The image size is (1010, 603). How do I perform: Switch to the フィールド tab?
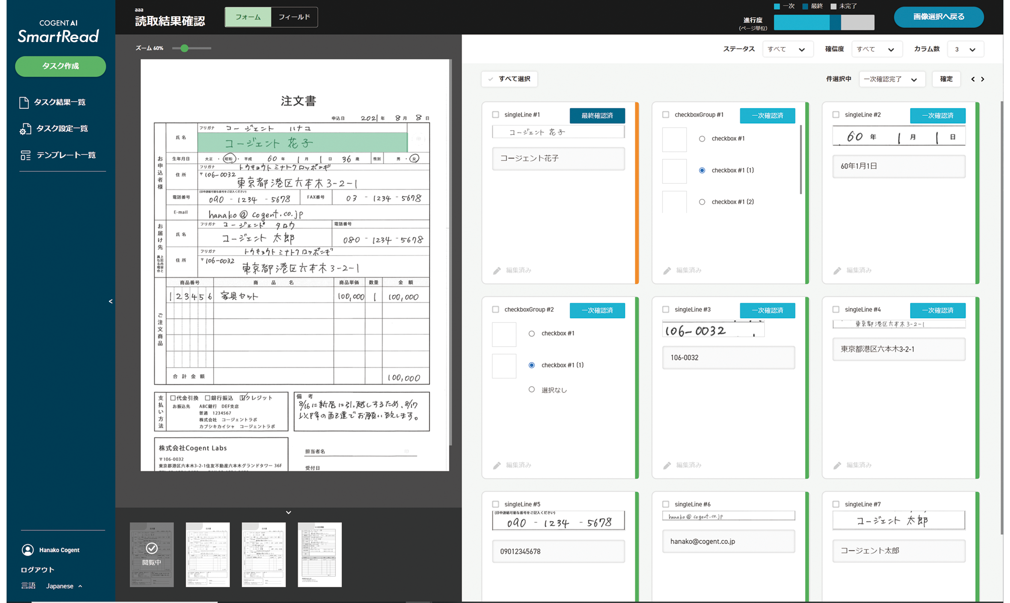point(294,17)
